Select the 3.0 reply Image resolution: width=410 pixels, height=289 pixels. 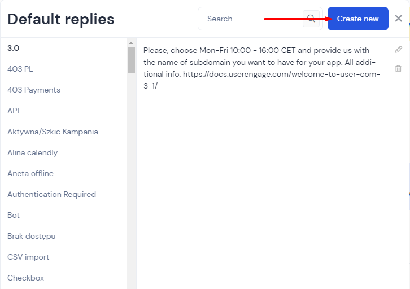tap(14, 48)
